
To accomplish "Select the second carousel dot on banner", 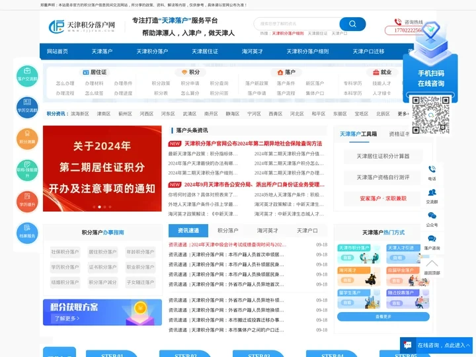I will [x=99, y=207].
